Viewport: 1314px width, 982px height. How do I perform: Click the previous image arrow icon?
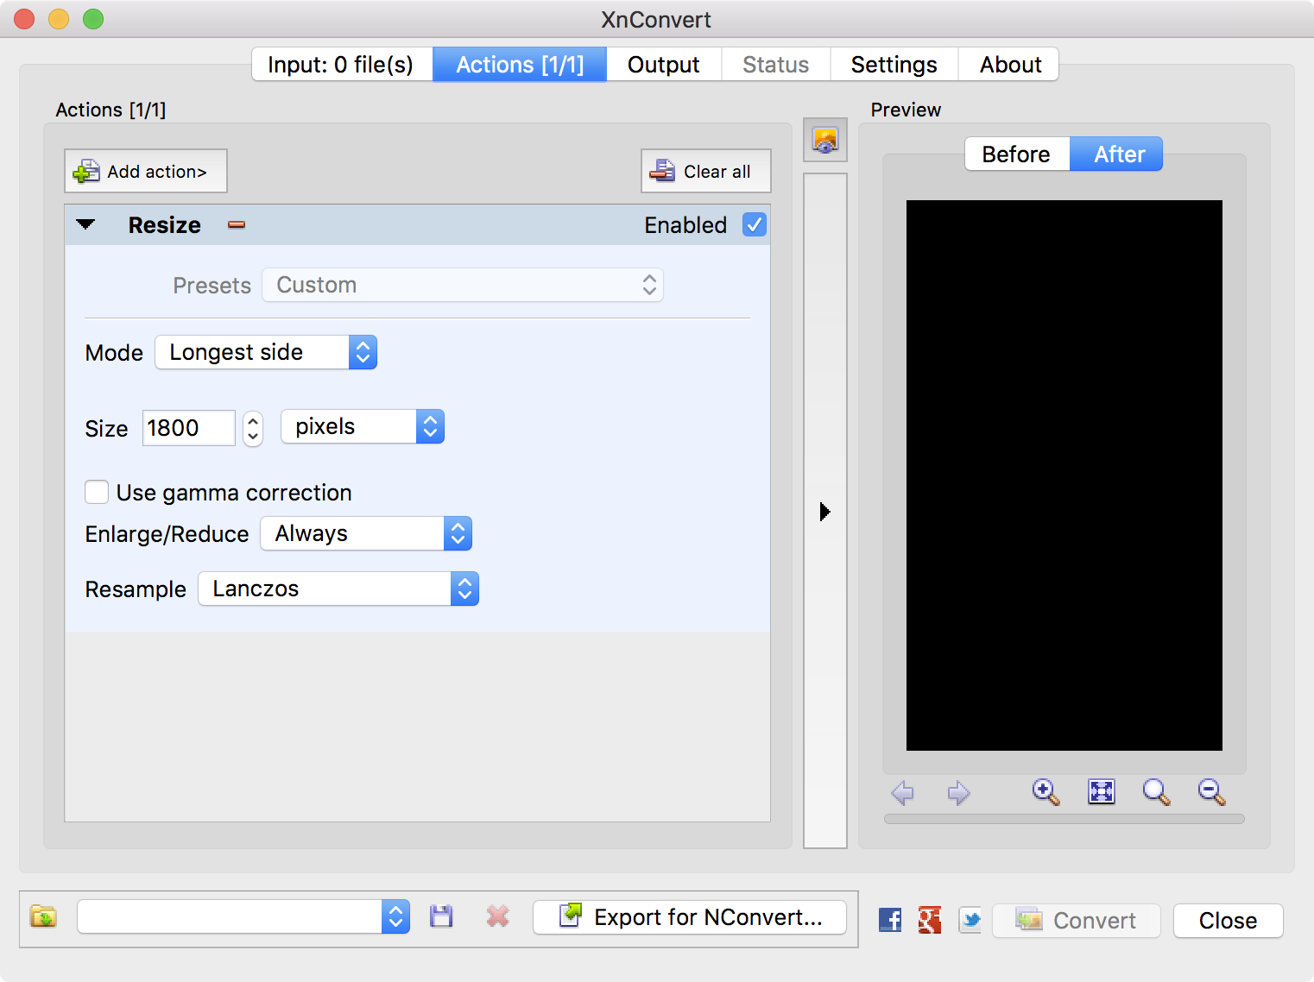[x=903, y=792]
